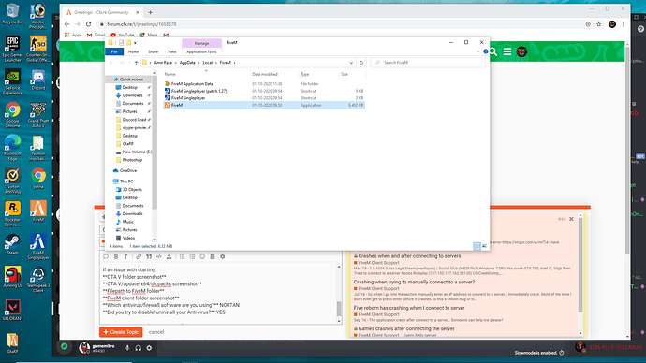Select GtaRP folder in navigation pane
This screenshot has width=646, height=363.
(x=127, y=144)
